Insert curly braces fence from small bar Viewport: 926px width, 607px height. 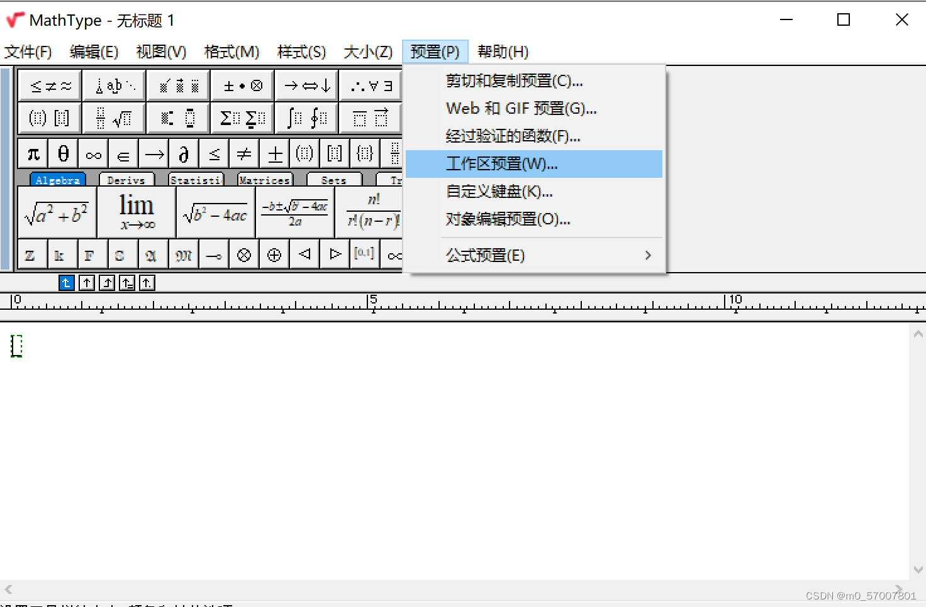[365, 154]
